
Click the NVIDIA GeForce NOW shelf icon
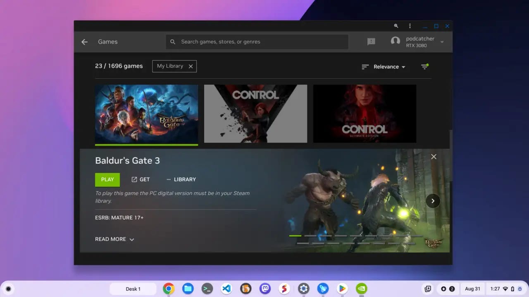362,289
